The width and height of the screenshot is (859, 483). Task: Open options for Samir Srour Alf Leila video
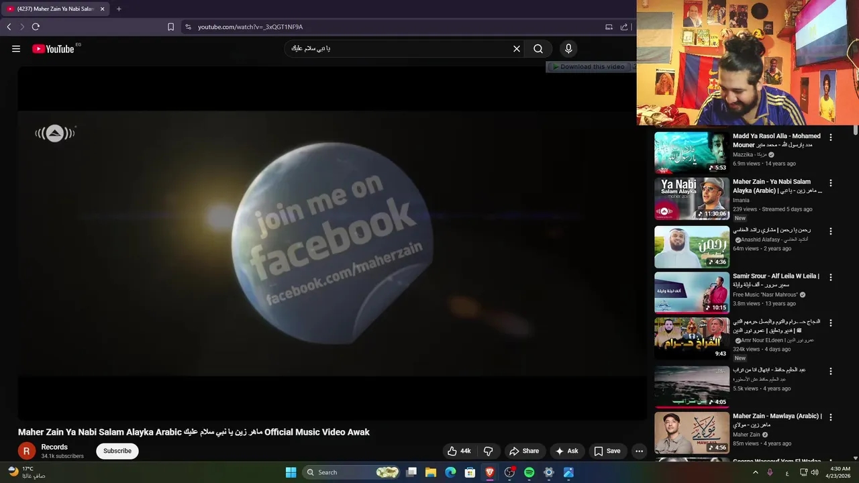(x=831, y=276)
